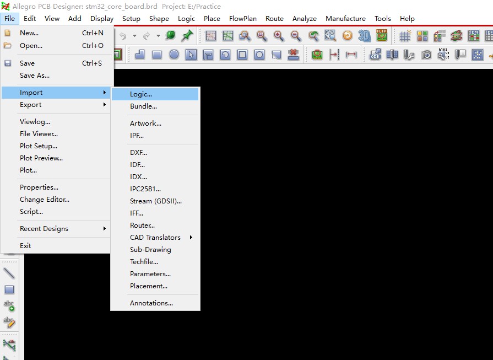Click the Zoom by Points icon
Image resolution: width=493 pixels, height=360 pixels.
[245, 36]
